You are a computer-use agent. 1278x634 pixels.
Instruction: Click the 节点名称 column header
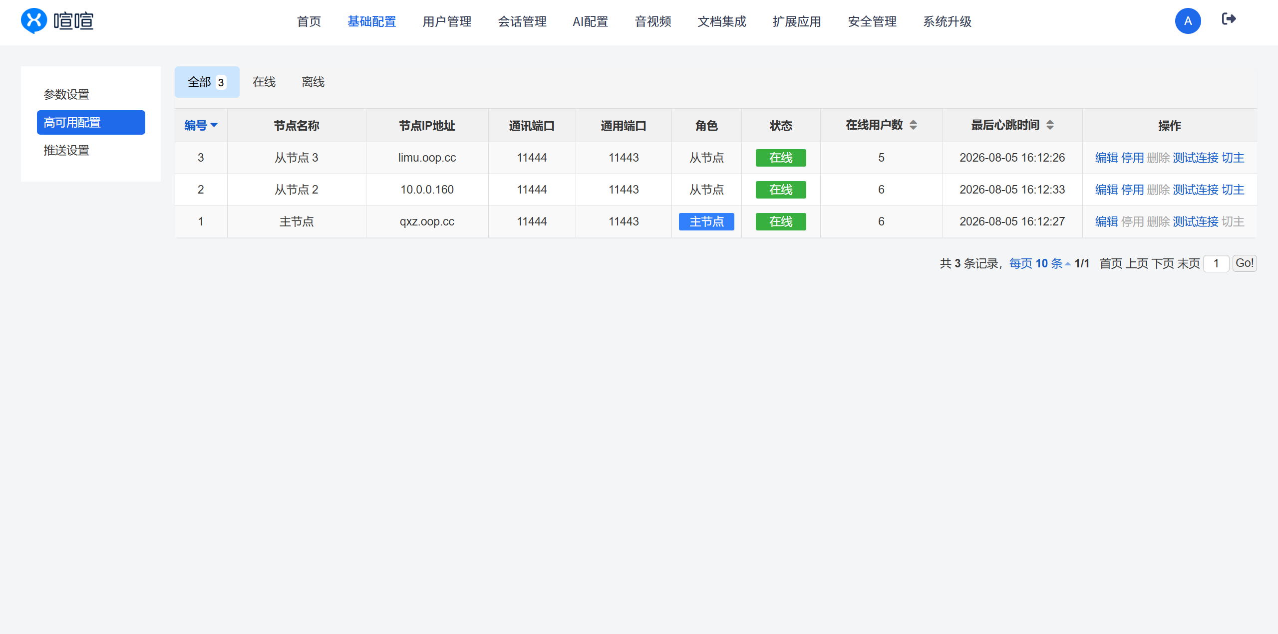click(297, 125)
